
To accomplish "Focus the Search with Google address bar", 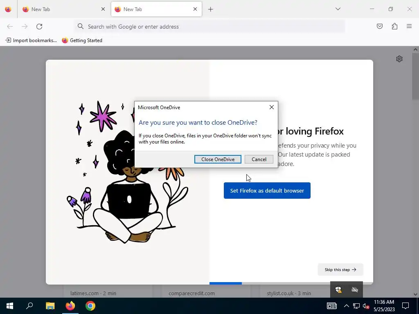I will pyautogui.click(x=210, y=27).
